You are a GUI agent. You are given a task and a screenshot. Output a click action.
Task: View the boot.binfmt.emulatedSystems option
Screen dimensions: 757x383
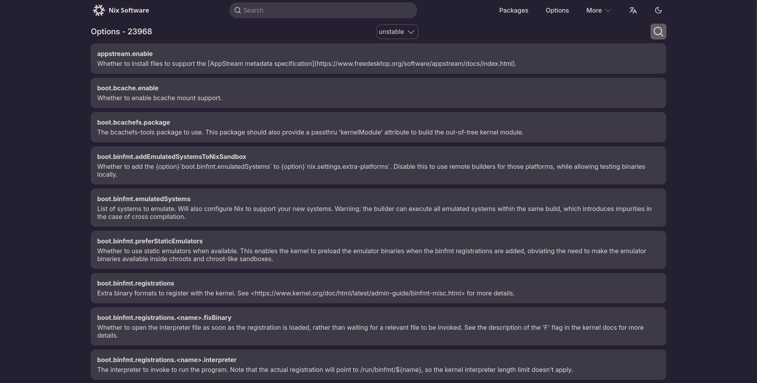(144, 199)
